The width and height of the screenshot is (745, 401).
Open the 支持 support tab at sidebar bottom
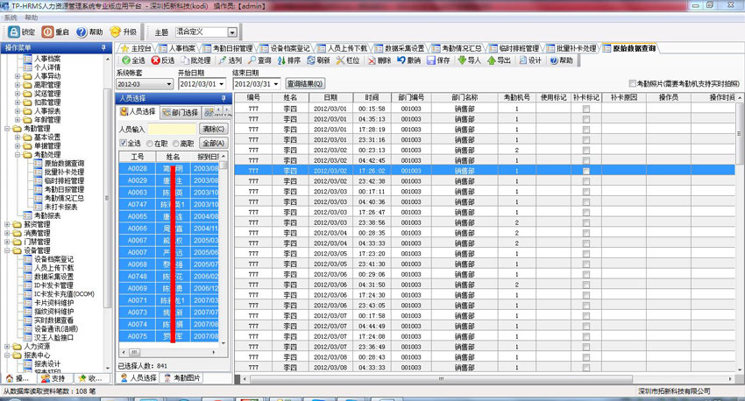pyautogui.click(x=53, y=378)
